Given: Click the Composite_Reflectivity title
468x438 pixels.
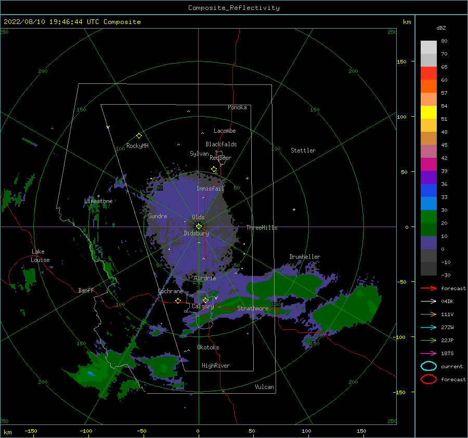Looking at the screenshot, I should [234, 8].
